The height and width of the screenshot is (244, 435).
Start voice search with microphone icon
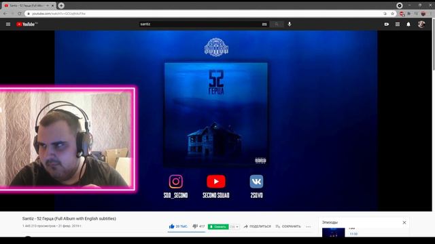(290, 24)
